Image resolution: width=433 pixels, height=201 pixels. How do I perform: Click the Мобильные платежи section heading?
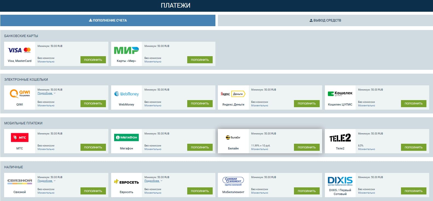[x=23, y=123]
